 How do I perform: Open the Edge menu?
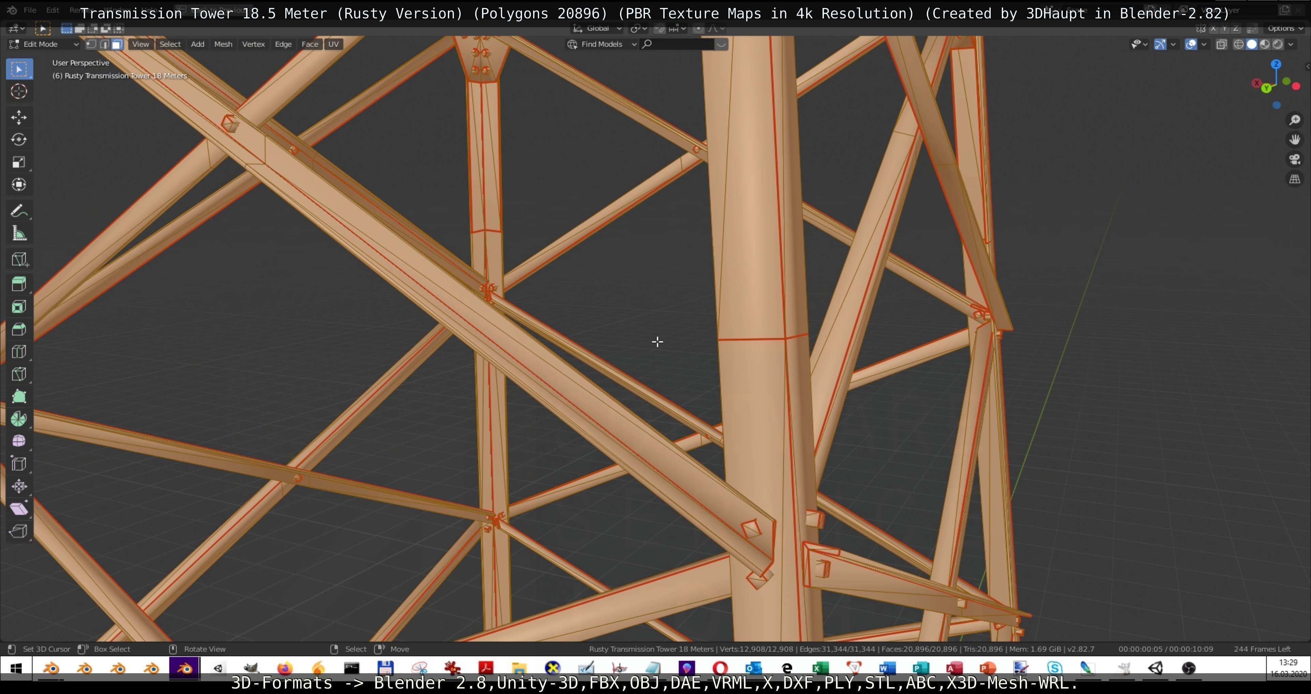pos(283,44)
